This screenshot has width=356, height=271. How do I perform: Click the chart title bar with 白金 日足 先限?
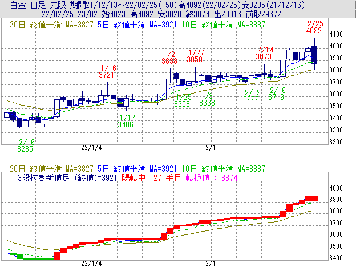tap(178, 5)
